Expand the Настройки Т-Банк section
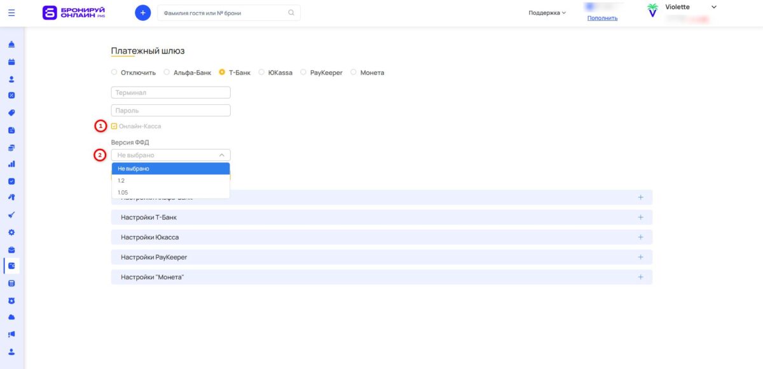This screenshot has width=763, height=369. [x=381, y=217]
